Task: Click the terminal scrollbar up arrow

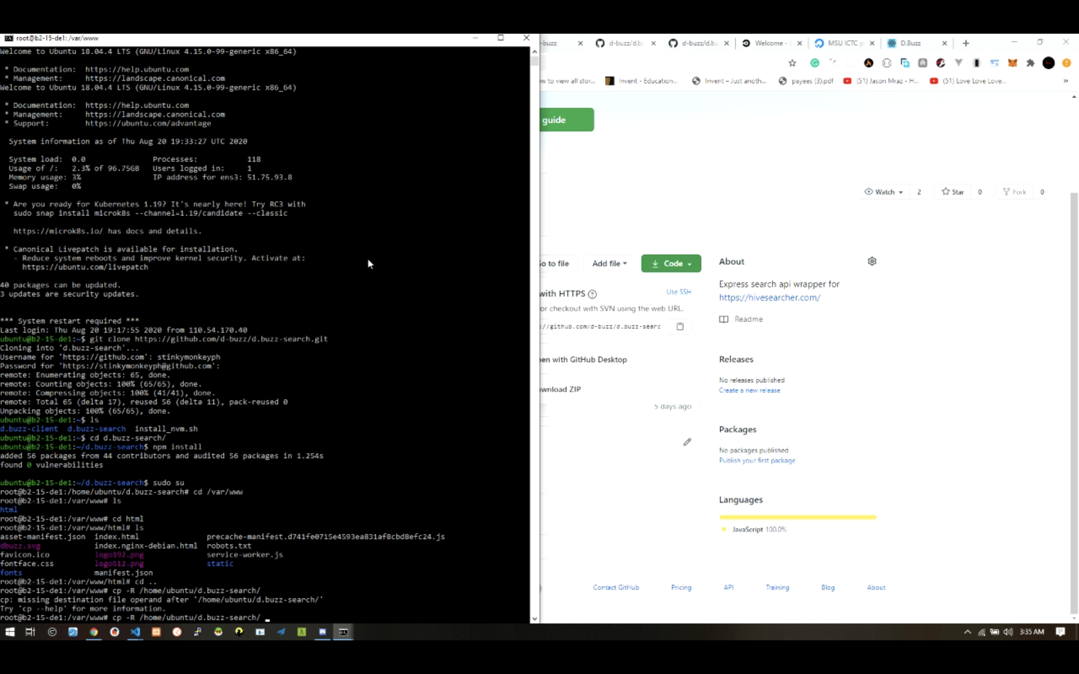Action: (535, 51)
